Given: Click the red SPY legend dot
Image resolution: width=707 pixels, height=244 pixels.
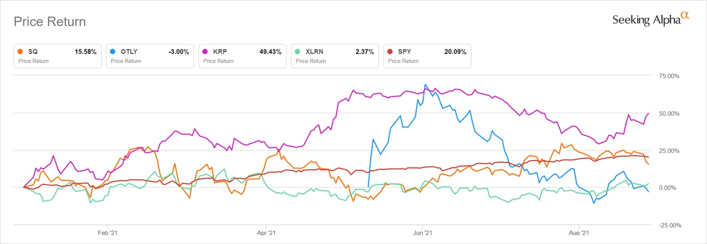Looking at the screenshot, I should pyautogui.click(x=389, y=52).
